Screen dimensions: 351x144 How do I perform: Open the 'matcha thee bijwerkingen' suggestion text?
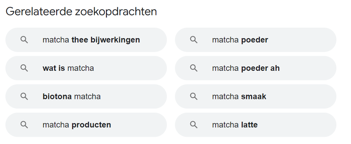(91, 40)
